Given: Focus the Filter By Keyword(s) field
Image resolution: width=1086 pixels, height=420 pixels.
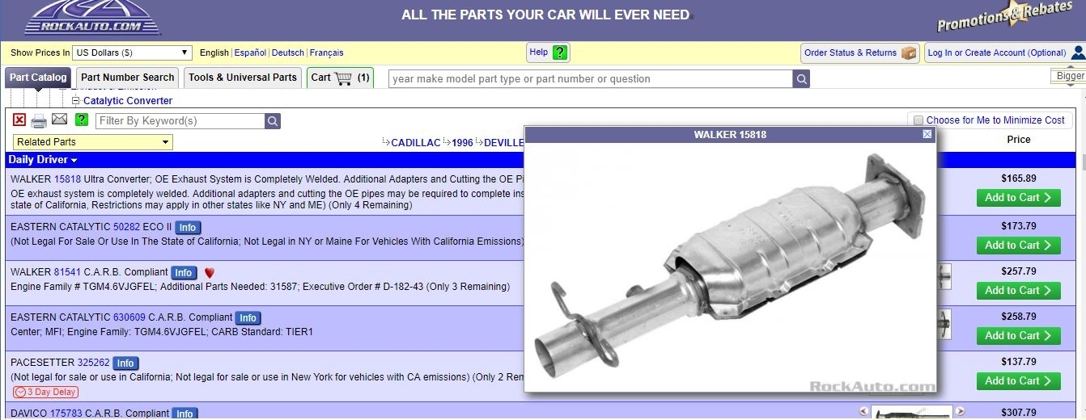Looking at the screenshot, I should tap(180, 121).
